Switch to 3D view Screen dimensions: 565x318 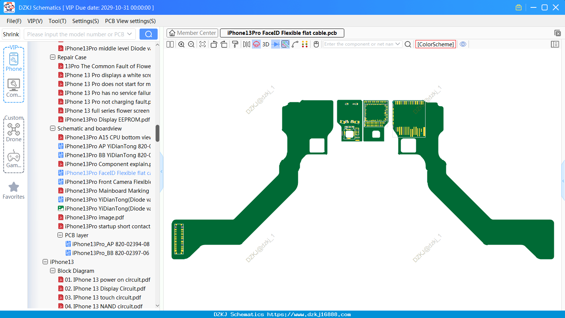pyautogui.click(x=266, y=44)
